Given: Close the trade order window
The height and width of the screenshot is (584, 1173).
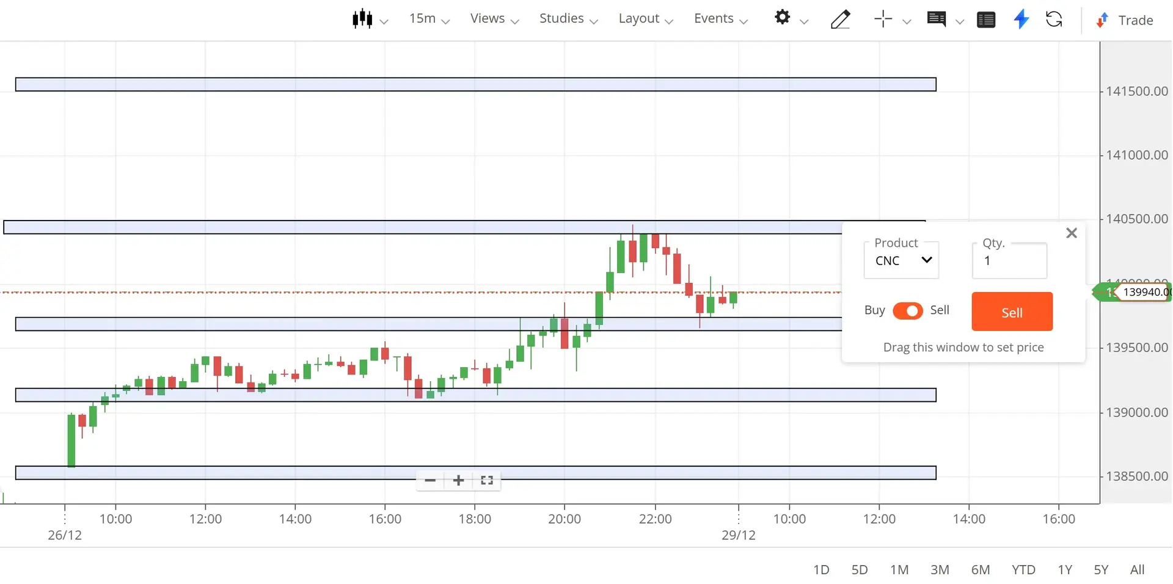Looking at the screenshot, I should (x=1072, y=233).
